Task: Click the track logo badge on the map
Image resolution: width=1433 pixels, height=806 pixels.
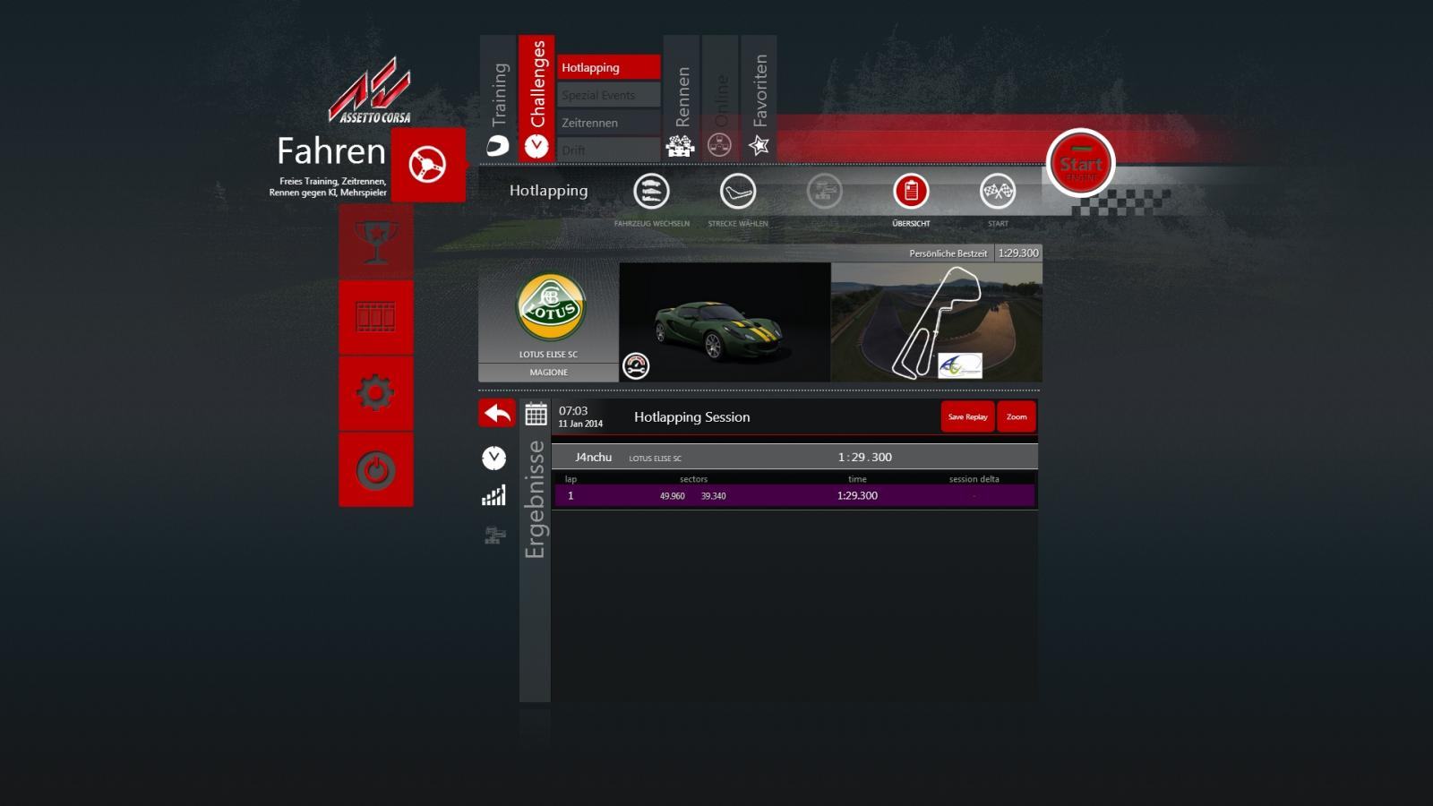Action: [960, 365]
